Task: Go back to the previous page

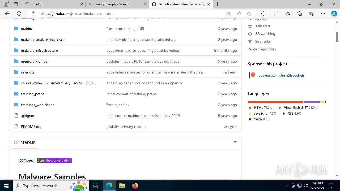Action: (x=7, y=14)
